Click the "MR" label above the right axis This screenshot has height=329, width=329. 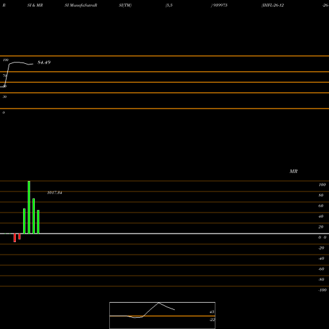click(293, 171)
